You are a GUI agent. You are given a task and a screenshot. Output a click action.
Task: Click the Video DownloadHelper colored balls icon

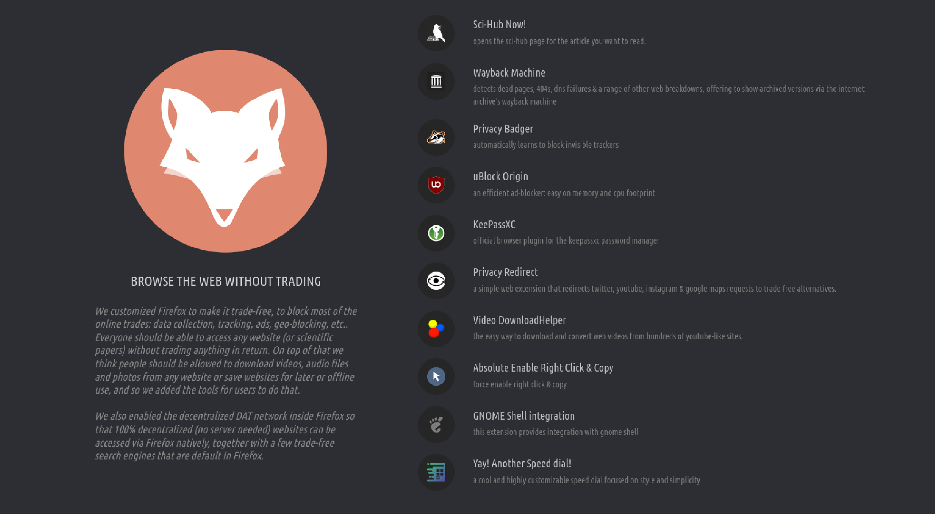pos(436,329)
